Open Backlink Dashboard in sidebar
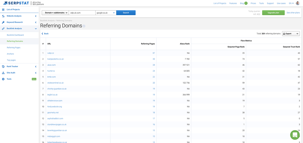303x143 pixels. [15, 35]
